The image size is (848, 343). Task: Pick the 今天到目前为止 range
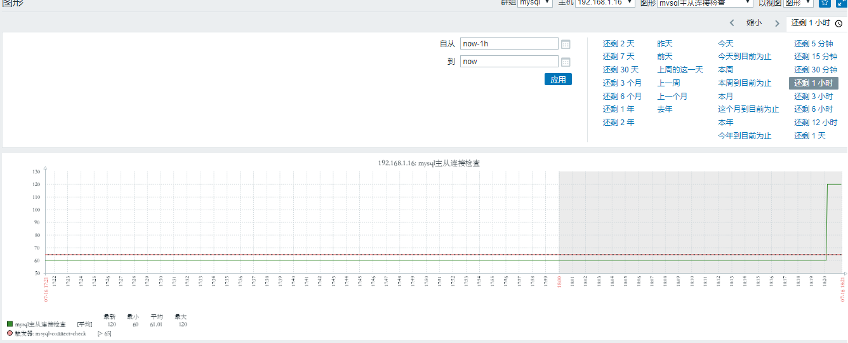coord(745,57)
